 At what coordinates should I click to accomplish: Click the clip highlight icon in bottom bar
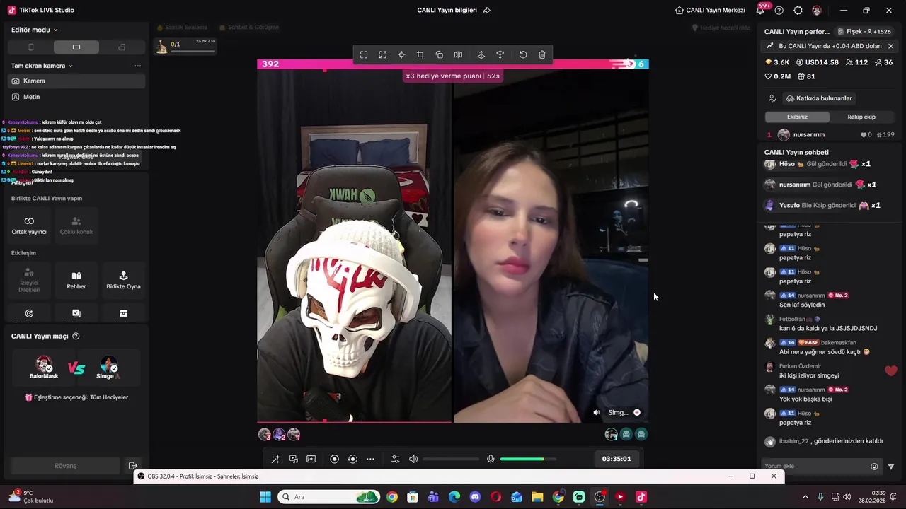click(x=311, y=459)
